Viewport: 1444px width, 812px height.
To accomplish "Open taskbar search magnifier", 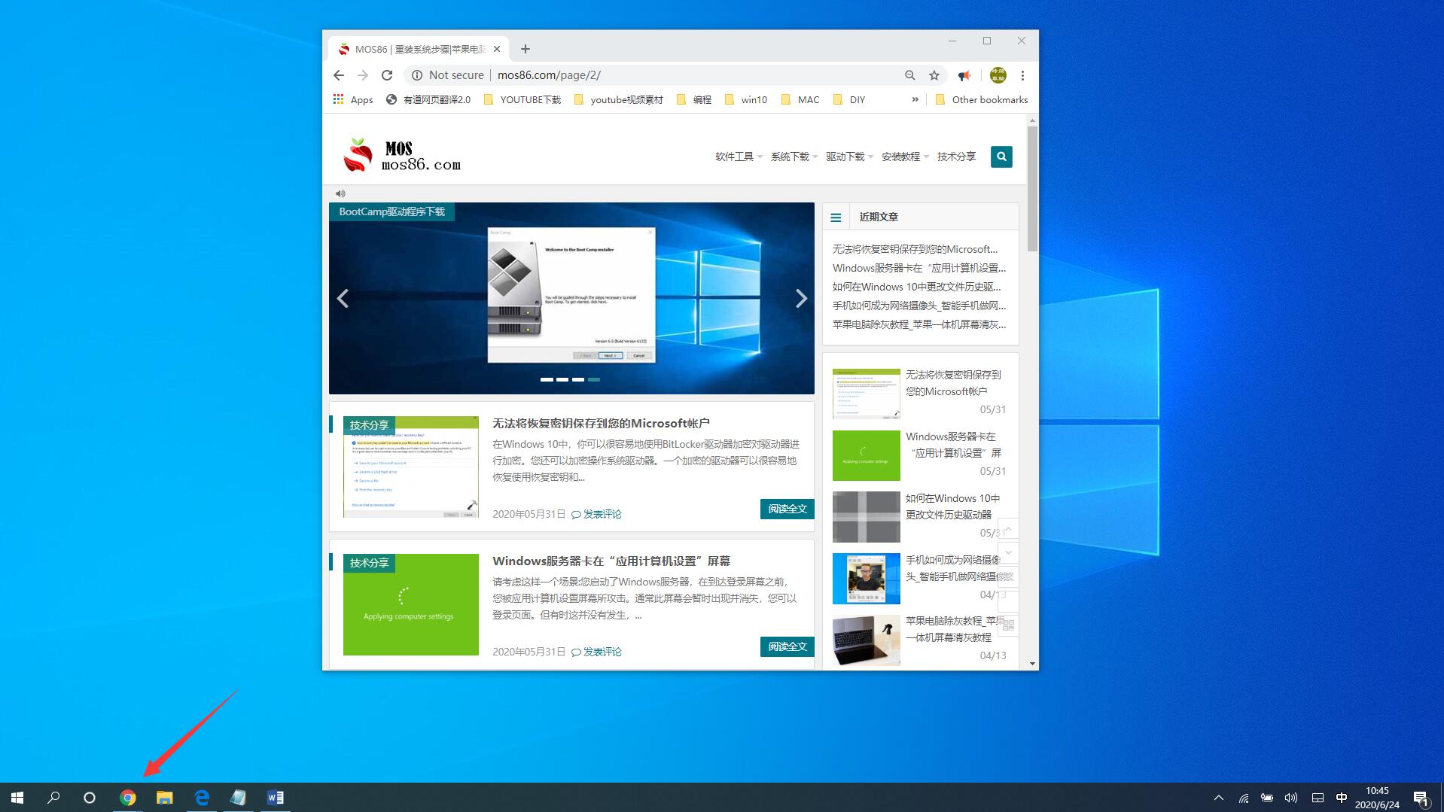I will [x=53, y=798].
